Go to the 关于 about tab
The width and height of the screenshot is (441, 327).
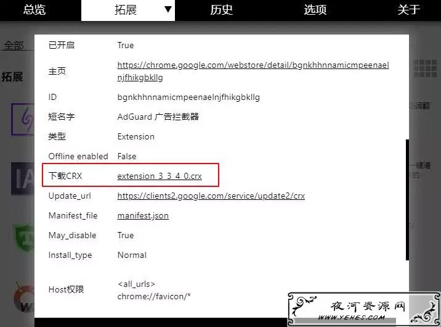coord(408,10)
